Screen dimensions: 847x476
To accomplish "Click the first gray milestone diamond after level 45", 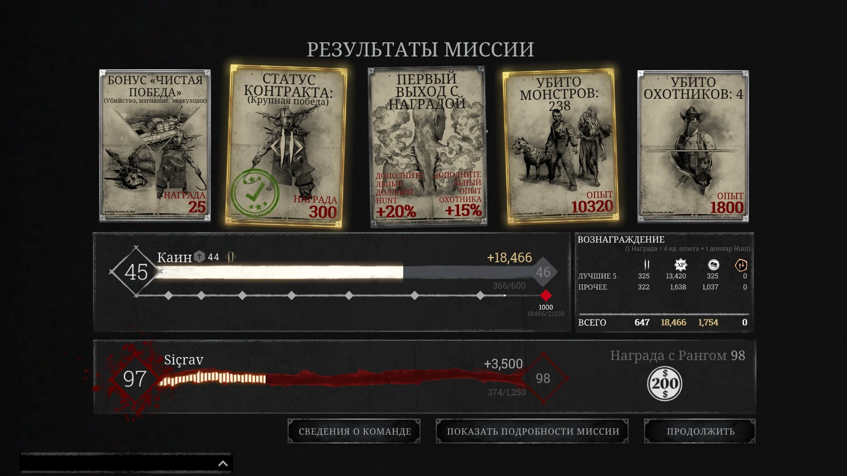I will 168,296.
